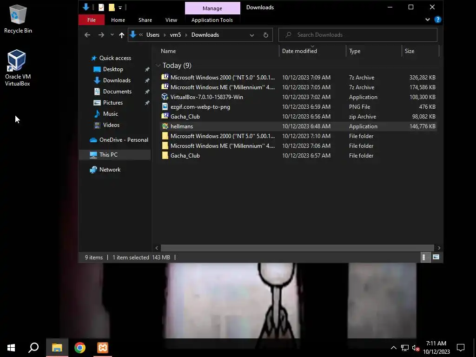Unpin Desktop using its pin icon
Viewport: 476px width, 357px height.
click(147, 69)
